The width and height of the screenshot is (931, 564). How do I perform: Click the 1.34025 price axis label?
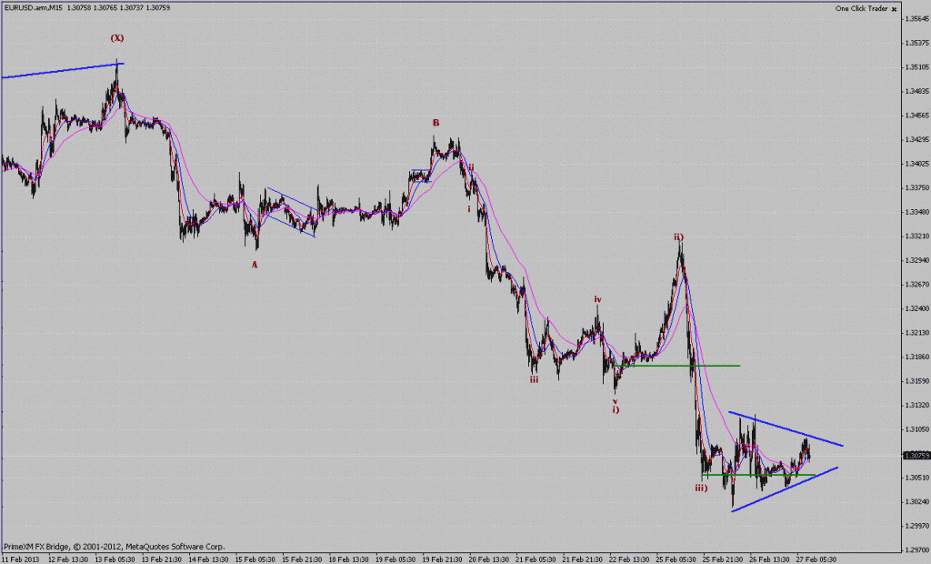(x=917, y=164)
